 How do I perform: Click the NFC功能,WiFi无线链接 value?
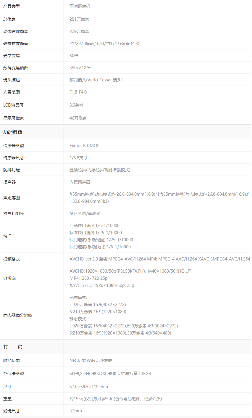pyautogui.click(x=91, y=361)
